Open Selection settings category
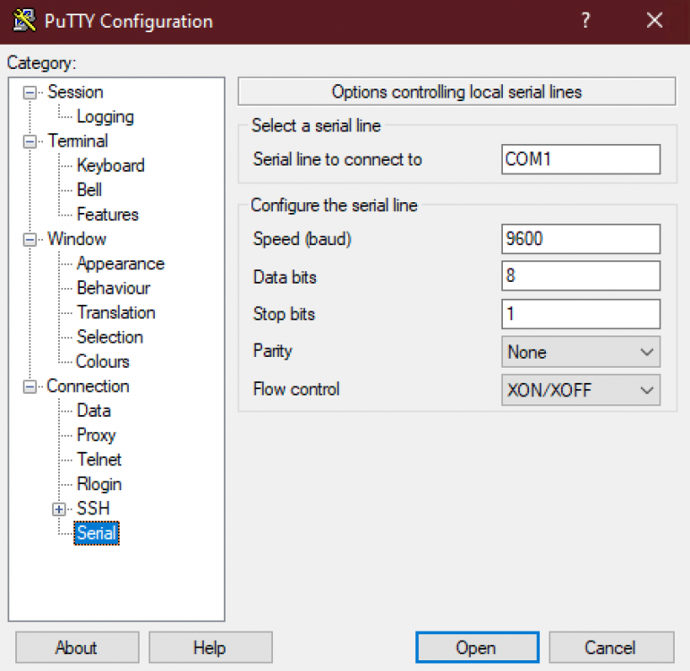Viewport: 690px width, 671px height. pyautogui.click(x=109, y=337)
